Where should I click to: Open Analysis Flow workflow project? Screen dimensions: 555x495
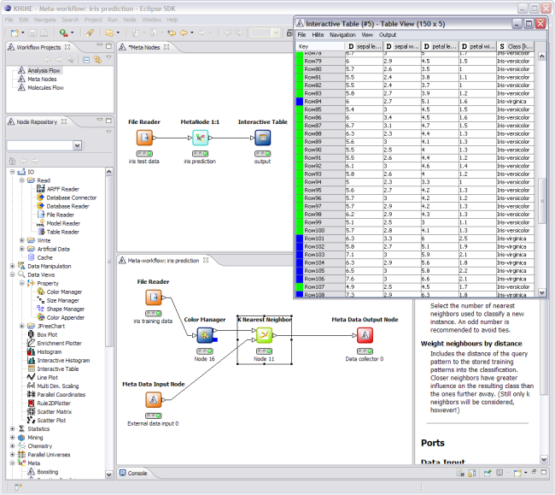(43, 71)
